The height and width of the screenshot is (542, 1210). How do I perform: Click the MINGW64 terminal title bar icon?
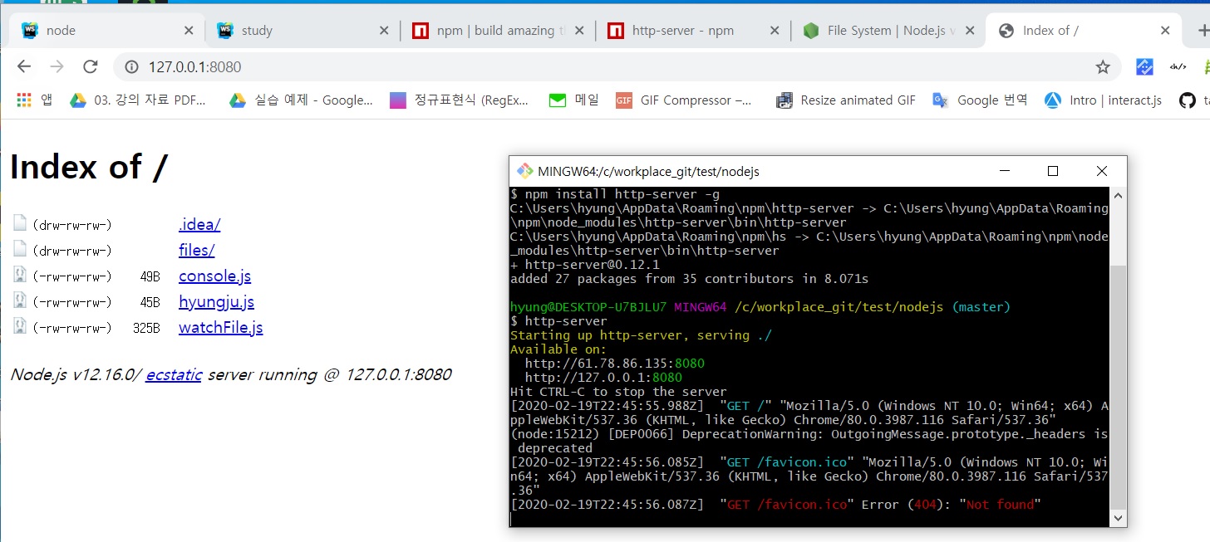click(524, 172)
